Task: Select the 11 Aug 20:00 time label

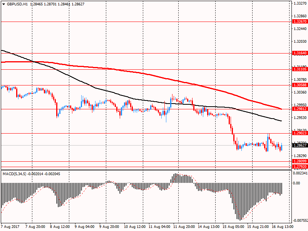Action: (x=184, y=227)
